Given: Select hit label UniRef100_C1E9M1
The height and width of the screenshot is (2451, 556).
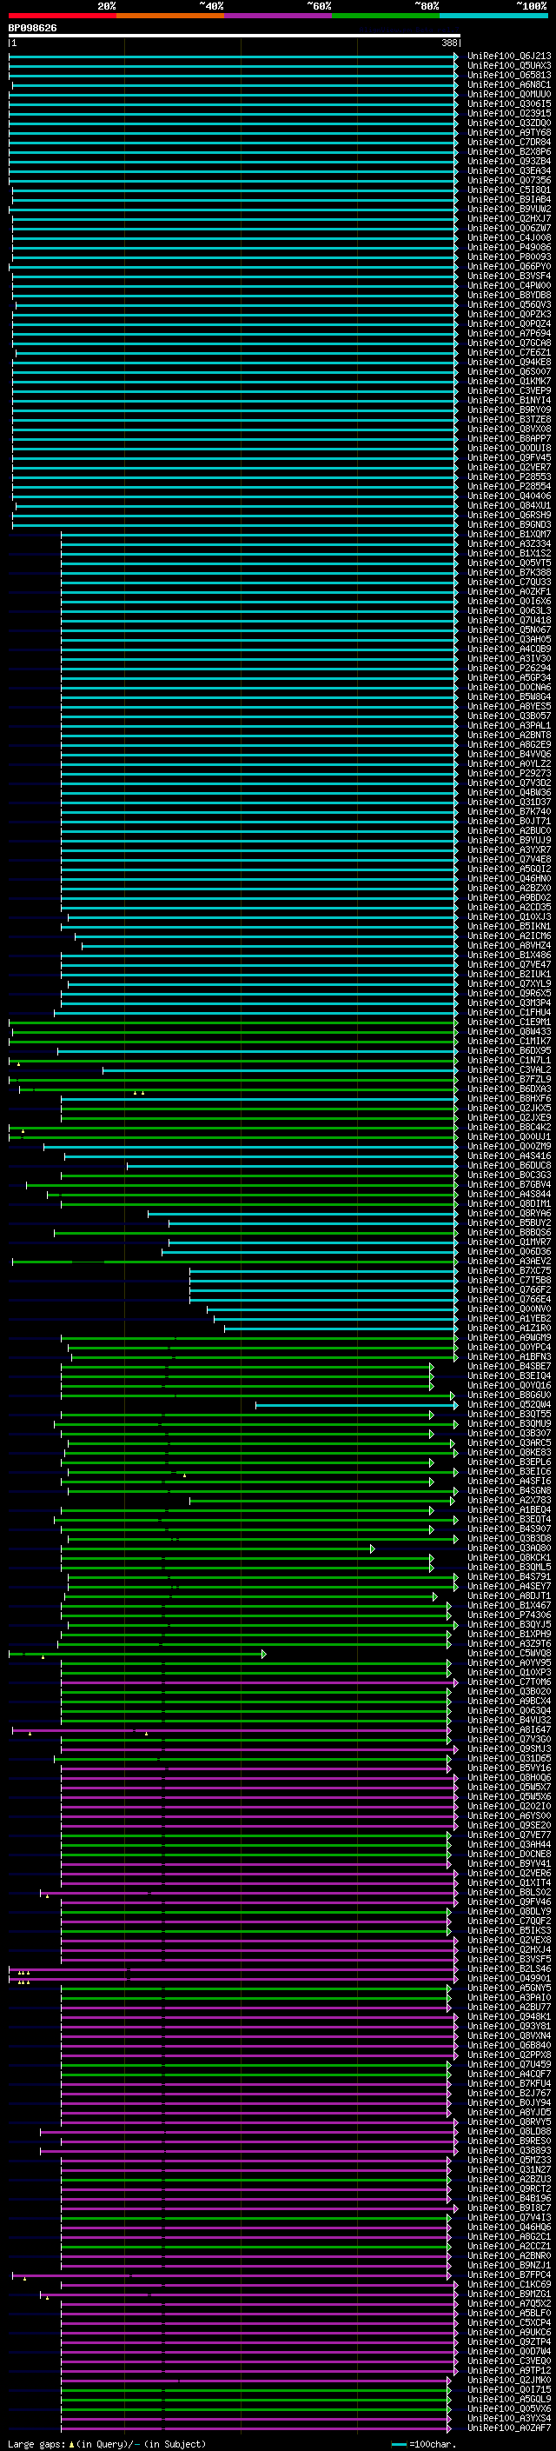Looking at the screenshot, I should (509, 1022).
